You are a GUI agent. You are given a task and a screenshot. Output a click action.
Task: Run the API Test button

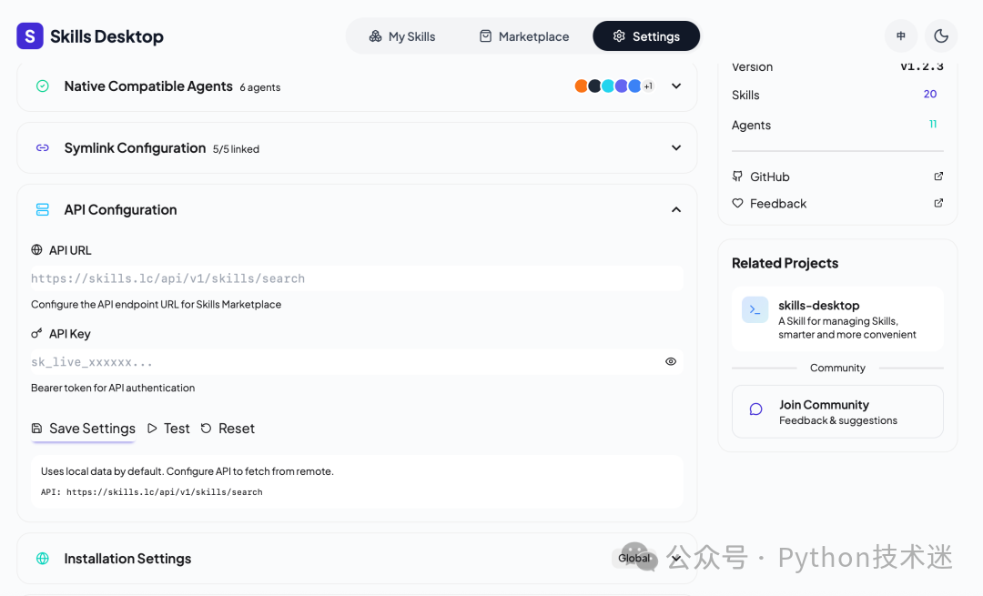click(168, 429)
